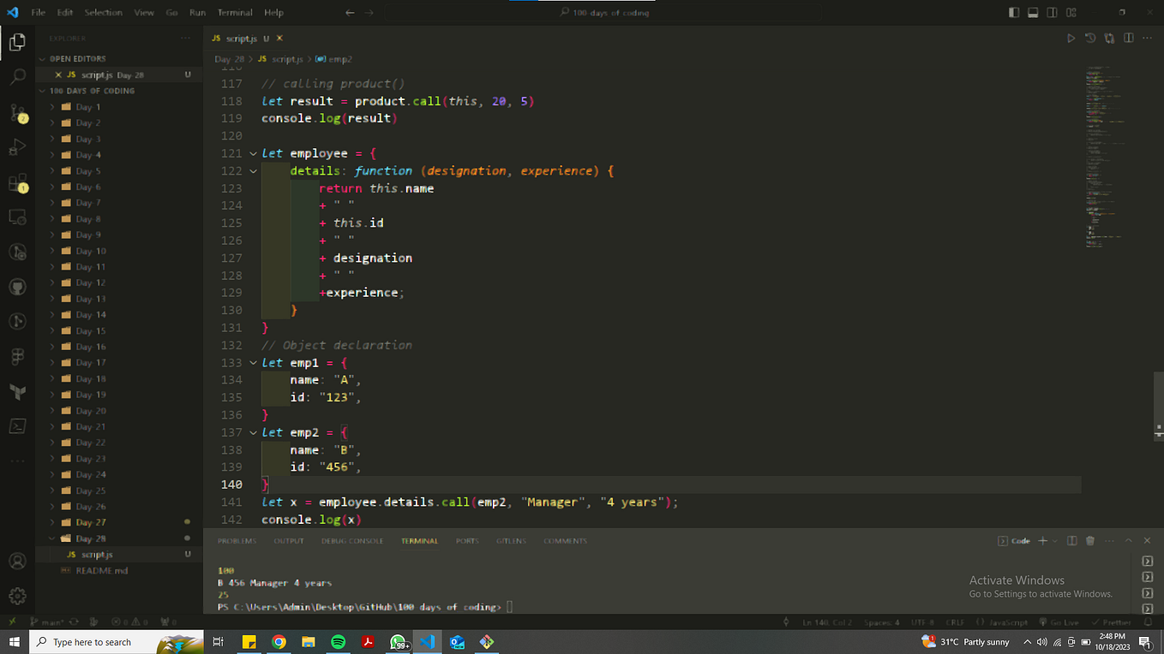Kill the terminal with trash icon
1164x654 pixels.
1090,541
